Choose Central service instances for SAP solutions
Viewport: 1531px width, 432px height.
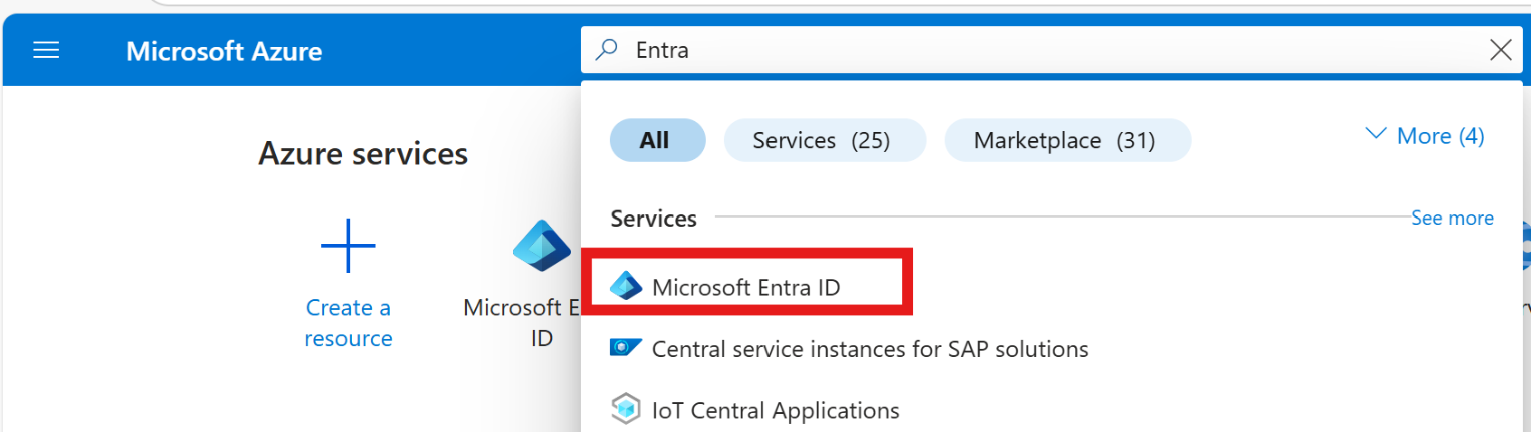pyautogui.click(x=870, y=349)
